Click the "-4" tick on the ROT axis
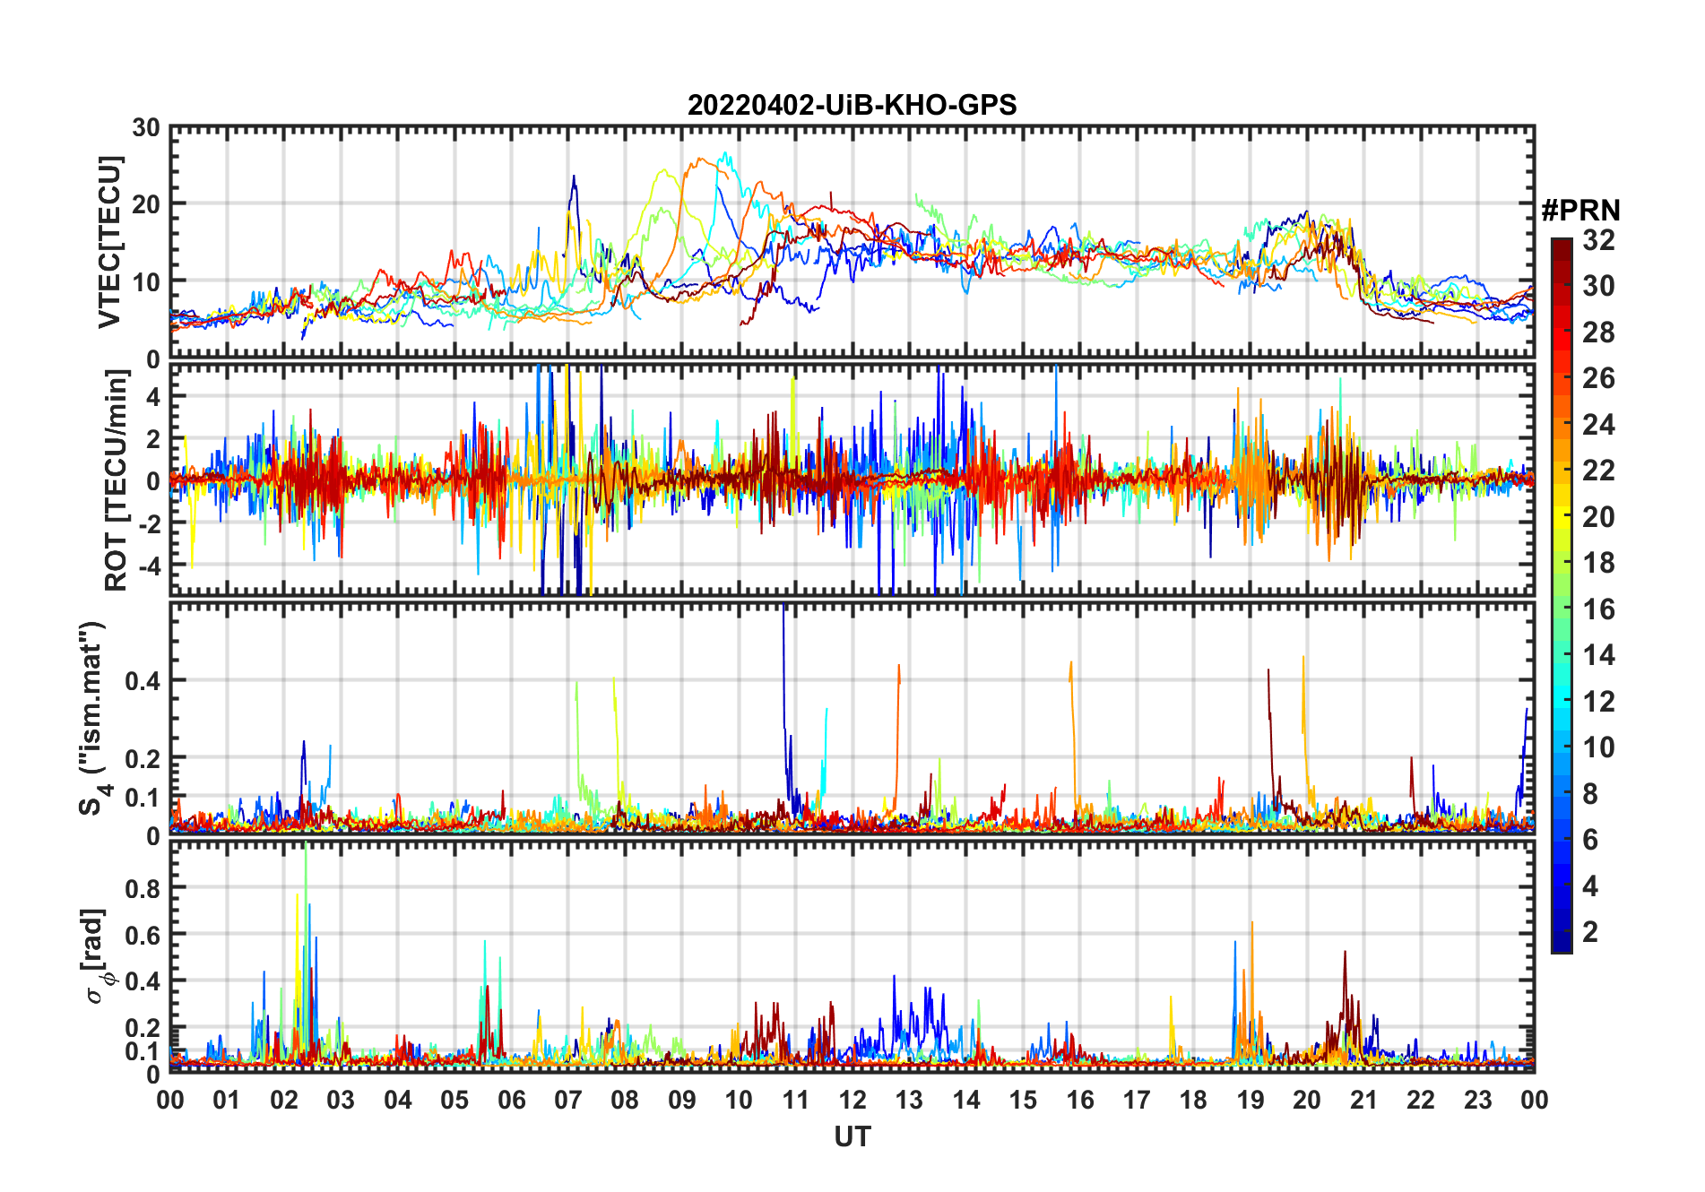The image size is (1705, 1192). tap(149, 566)
